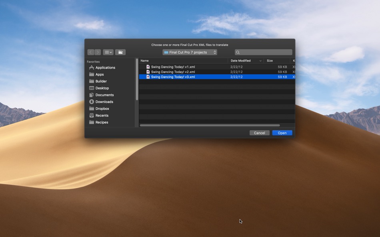Open the list view options dropdown
The image size is (380, 237).
tap(108, 52)
